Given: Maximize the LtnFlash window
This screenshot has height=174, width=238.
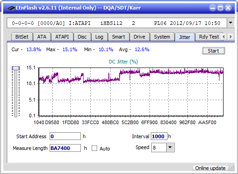Looking at the screenshot, I should 220,8.
